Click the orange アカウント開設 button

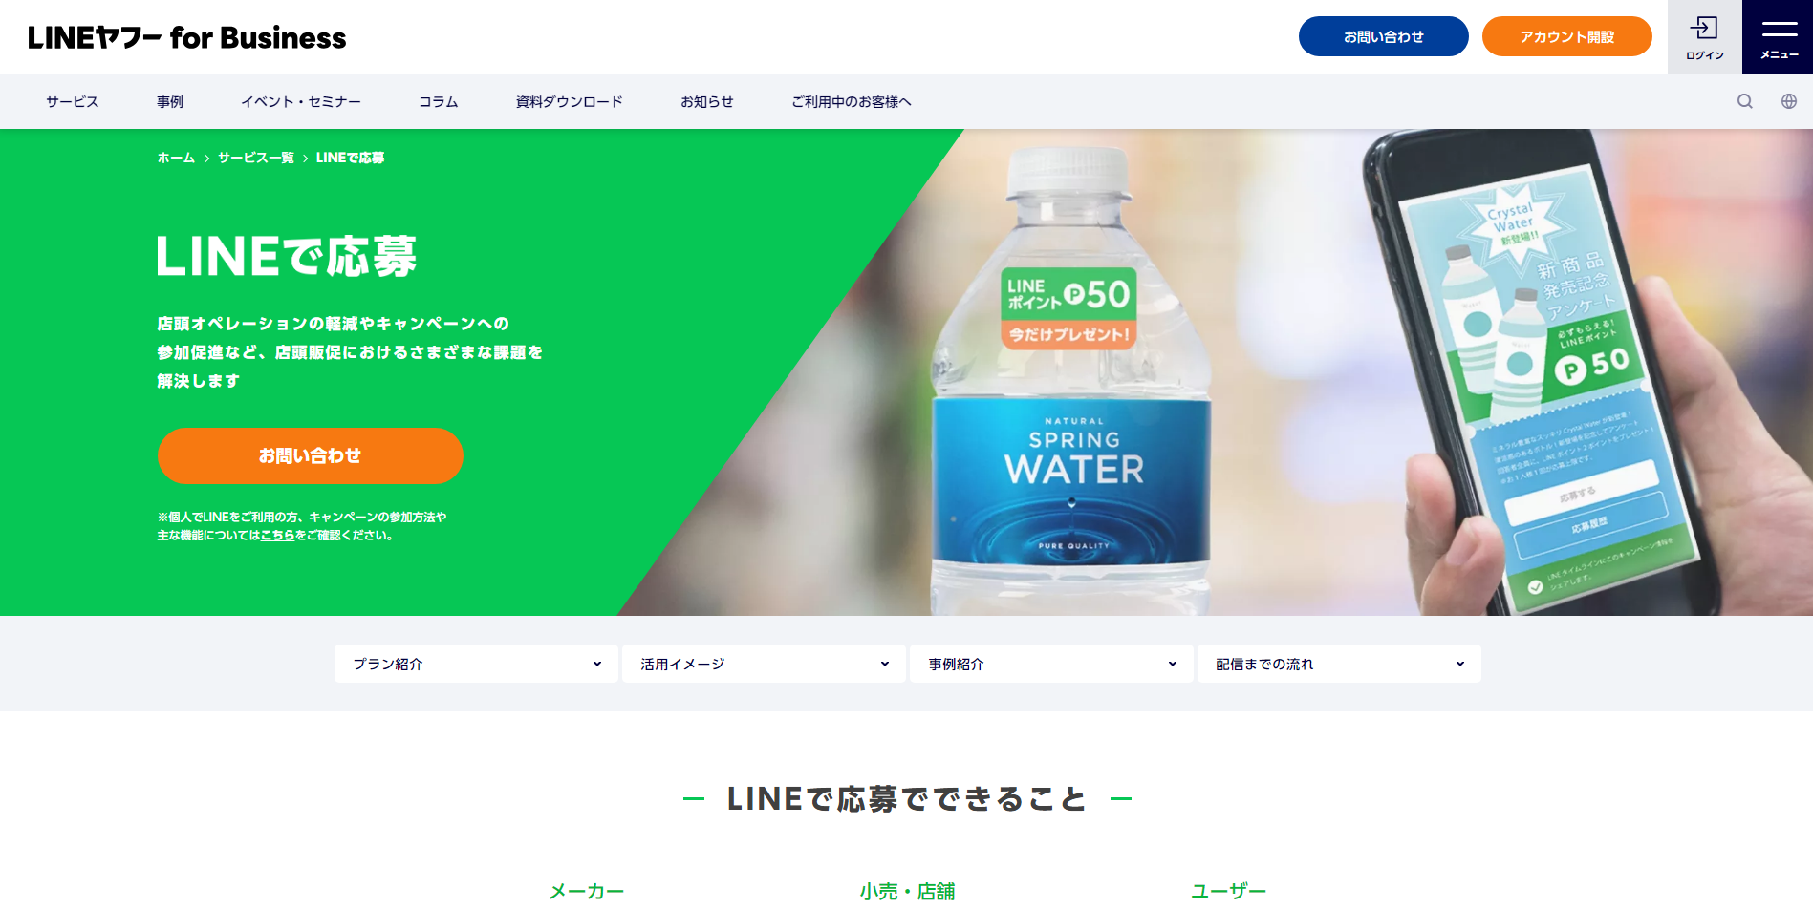coord(1566,36)
